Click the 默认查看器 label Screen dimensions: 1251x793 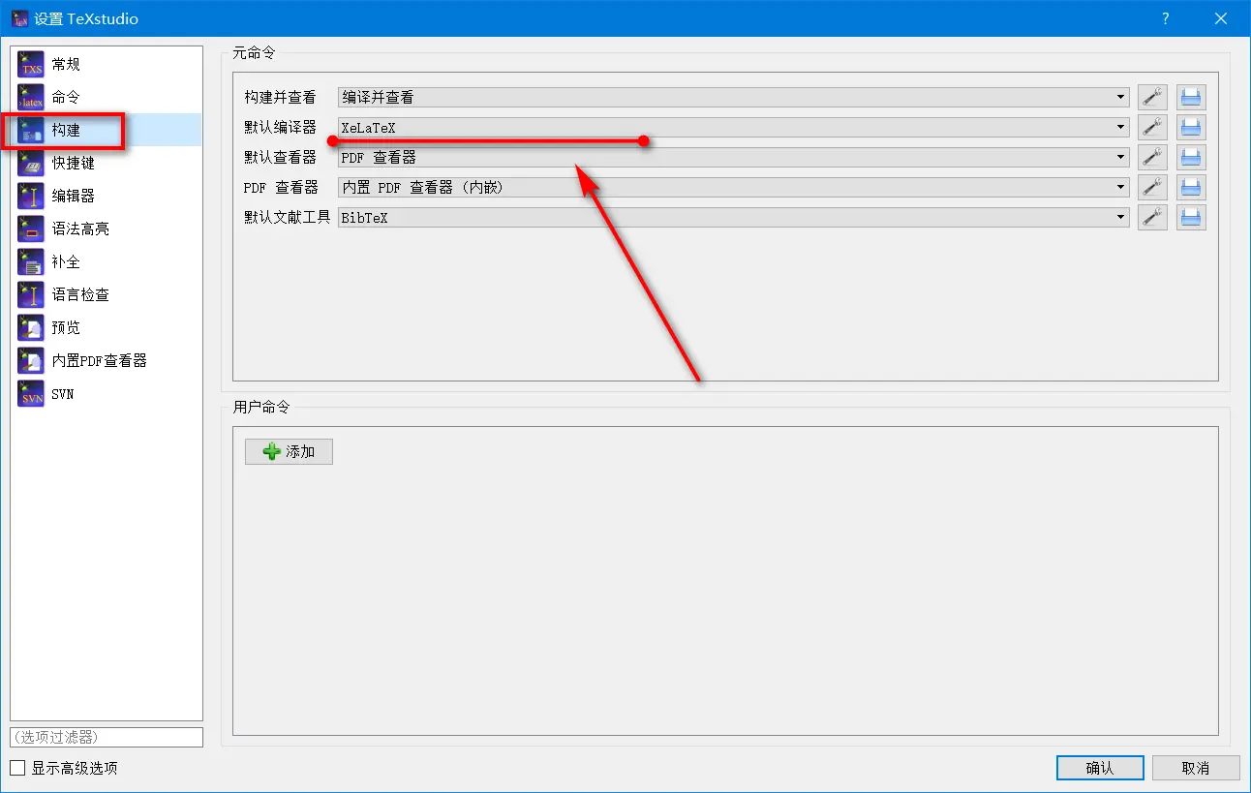point(281,157)
